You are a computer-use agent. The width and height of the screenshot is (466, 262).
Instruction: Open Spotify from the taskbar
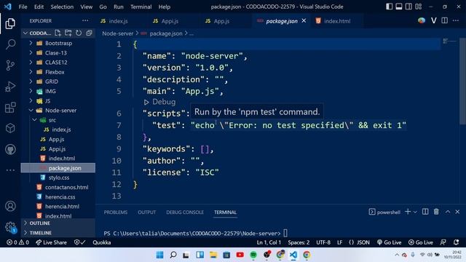coord(253,255)
